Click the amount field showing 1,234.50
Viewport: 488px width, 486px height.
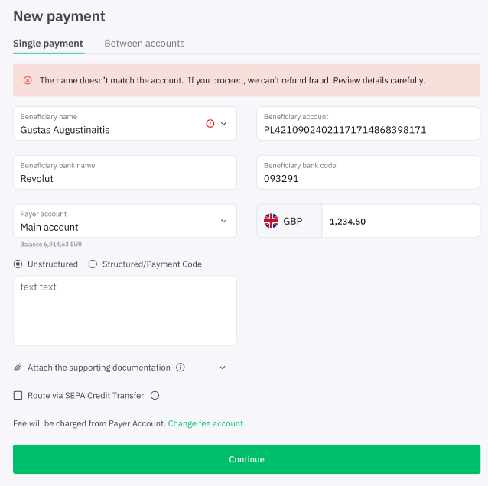pos(401,221)
